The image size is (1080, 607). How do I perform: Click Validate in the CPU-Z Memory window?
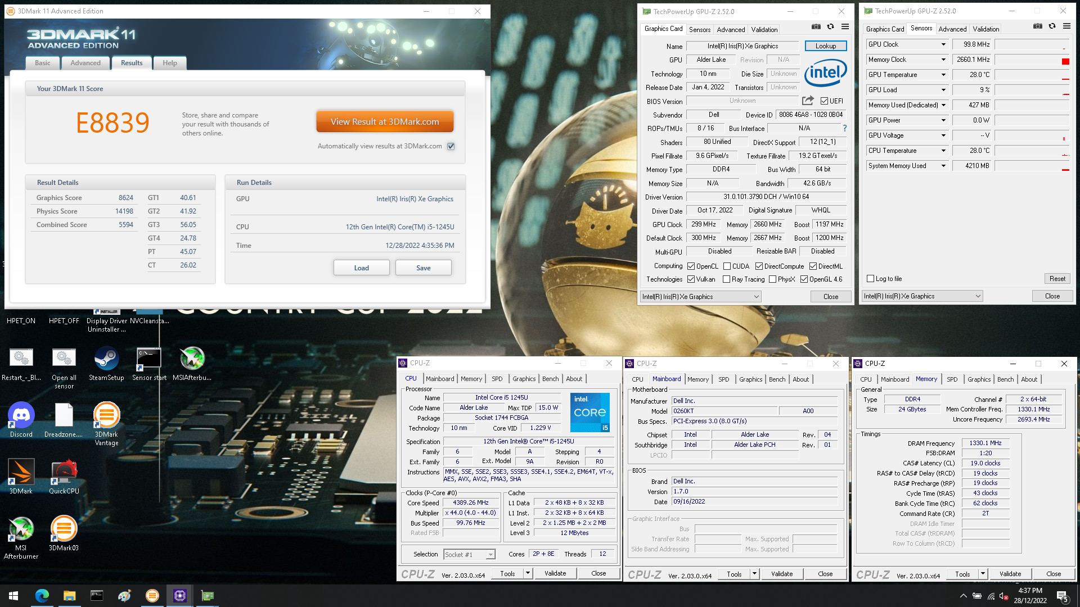click(1010, 574)
